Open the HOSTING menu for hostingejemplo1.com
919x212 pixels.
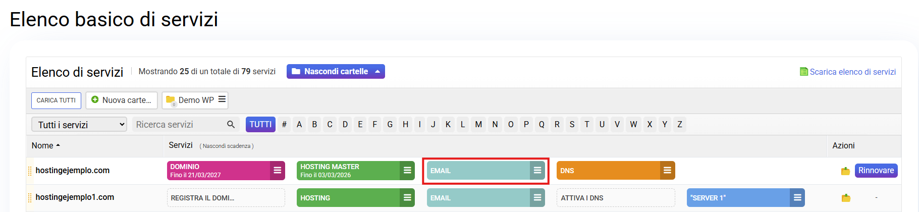[407, 198]
